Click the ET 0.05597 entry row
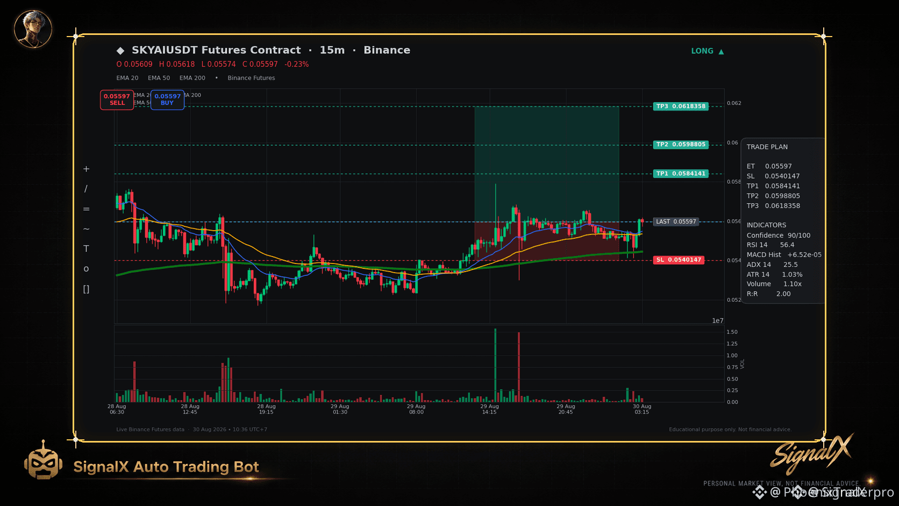The width and height of the screenshot is (899, 506). (769, 166)
